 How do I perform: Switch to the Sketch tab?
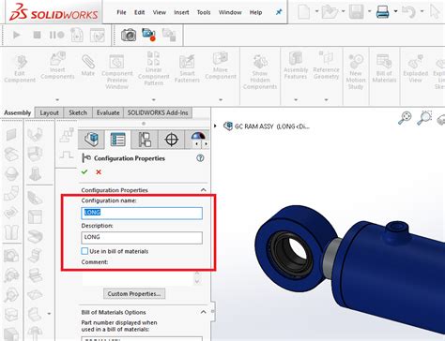point(78,112)
